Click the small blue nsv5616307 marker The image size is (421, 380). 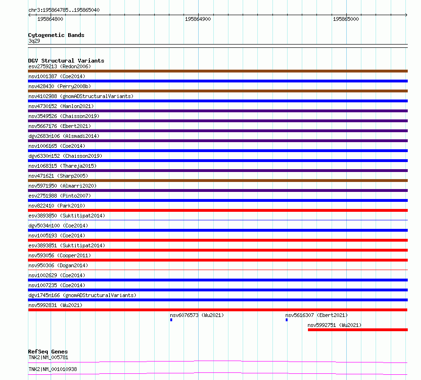(x=287, y=320)
